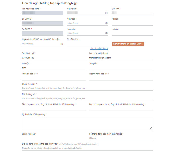Select the Trình độ đào tạo field
The height and width of the screenshot is (152, 177).
pos(54,78)
